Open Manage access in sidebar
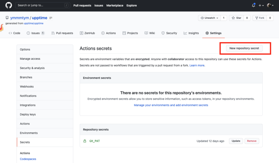 pyautogui.click(x=45, y=59)
